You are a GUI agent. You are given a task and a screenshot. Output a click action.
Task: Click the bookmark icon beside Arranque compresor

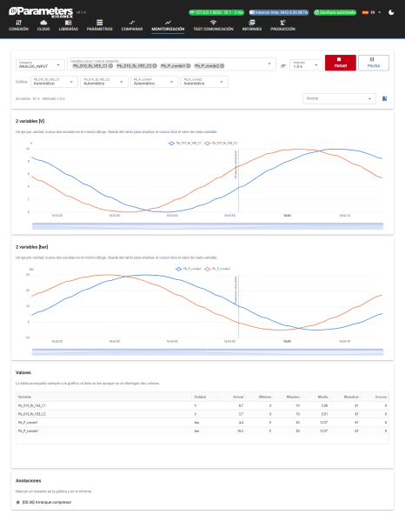[17, 502]
